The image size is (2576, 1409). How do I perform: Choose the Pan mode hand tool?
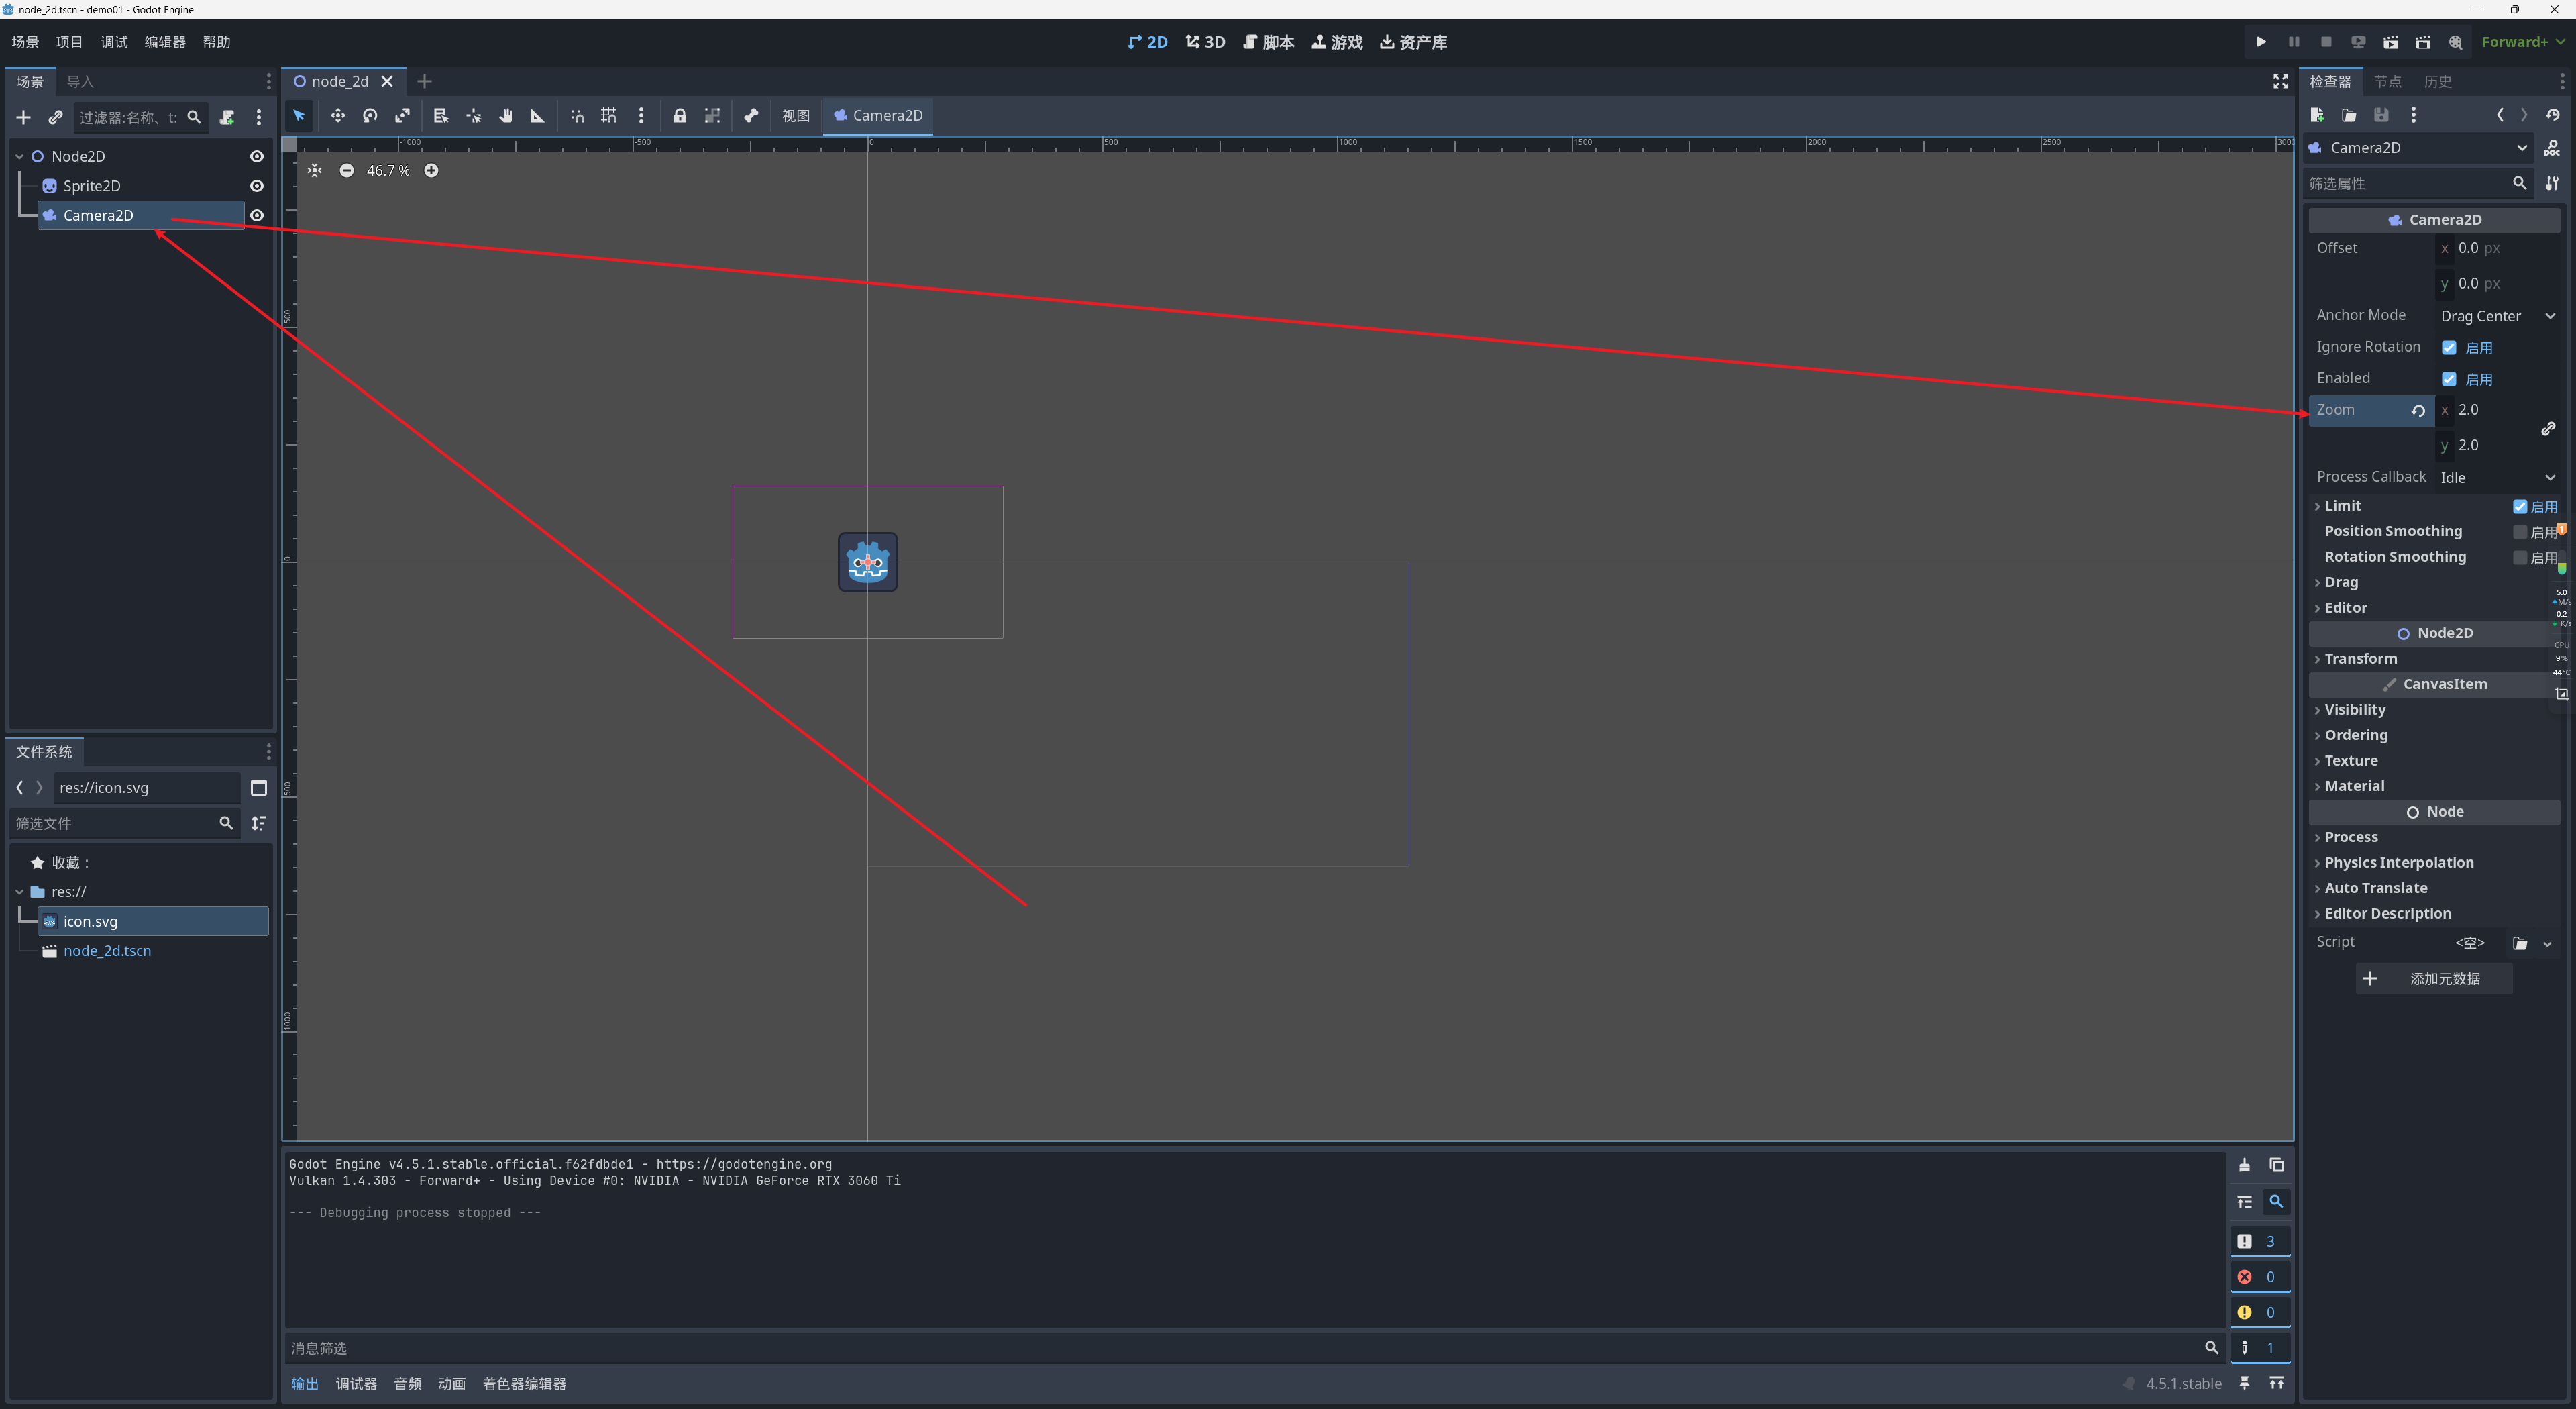click(506, 116)
